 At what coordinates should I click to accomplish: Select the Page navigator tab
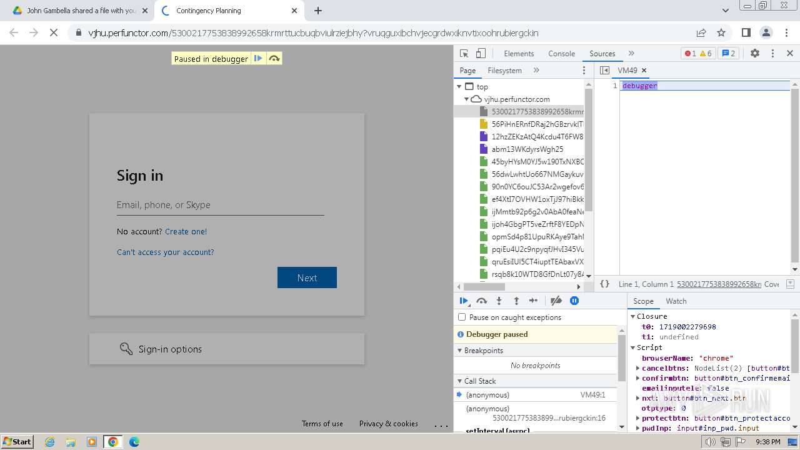coord(467,71)
